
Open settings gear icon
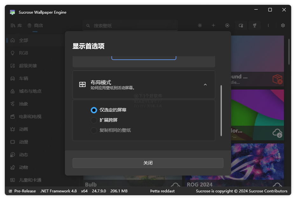[x=283, y=25]
